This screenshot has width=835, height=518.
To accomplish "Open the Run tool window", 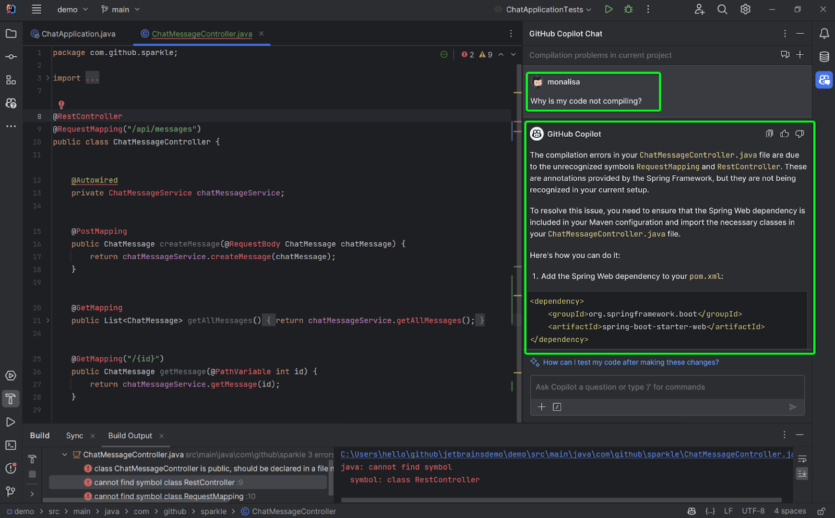I will pyautogui.click(x=11, y=422).
